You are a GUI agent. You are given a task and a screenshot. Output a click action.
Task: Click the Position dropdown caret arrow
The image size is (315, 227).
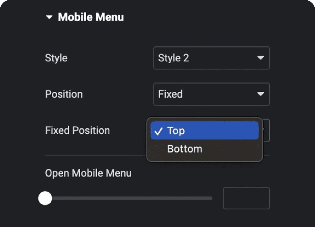pyautogui.click(x=260, y=94)
